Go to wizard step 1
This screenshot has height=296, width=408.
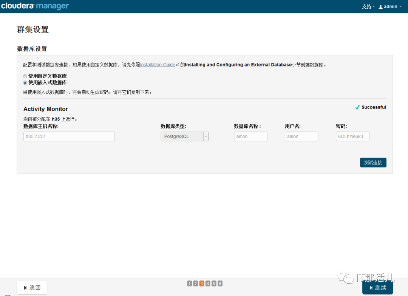(x=189, y=284)
